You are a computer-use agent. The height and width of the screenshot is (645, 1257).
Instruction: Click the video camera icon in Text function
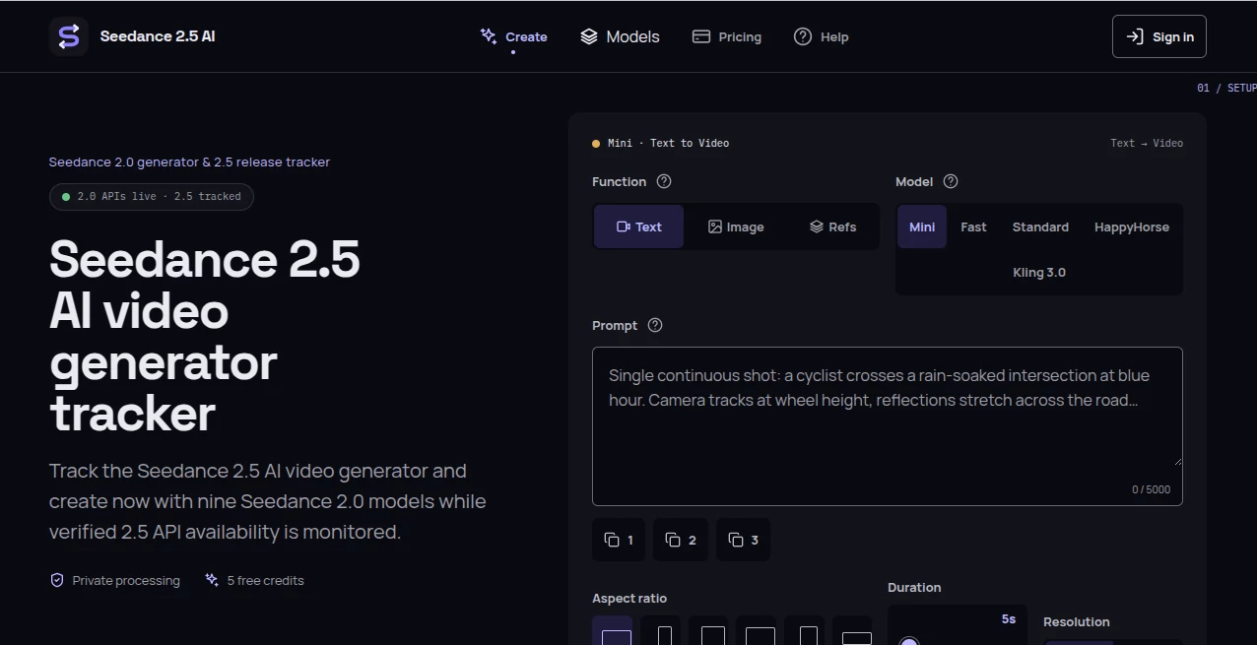624,226
